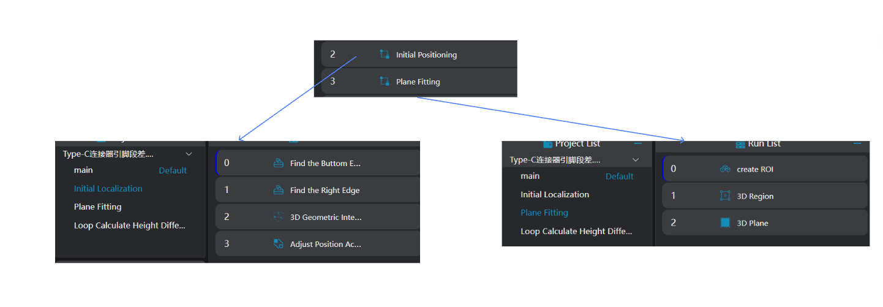The width and height of the screenshot is (883, 307).
Task: Select main procedure in right project list
Action: [530, 176]
